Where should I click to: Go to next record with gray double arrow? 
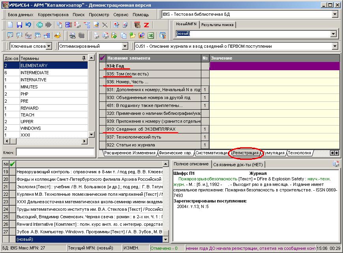(x=48, y=25)
